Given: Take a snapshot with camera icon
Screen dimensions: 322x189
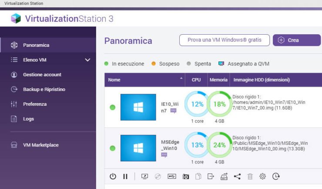Looking at the screenshot, I should tap(186, 176).
